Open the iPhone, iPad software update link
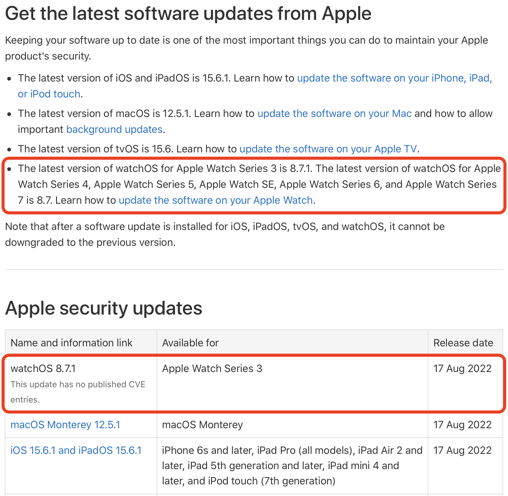Viewport: 508px width, 496px height. 394,78
